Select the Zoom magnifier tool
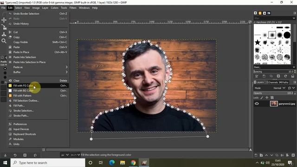297x167 pixels. point(4,41)
